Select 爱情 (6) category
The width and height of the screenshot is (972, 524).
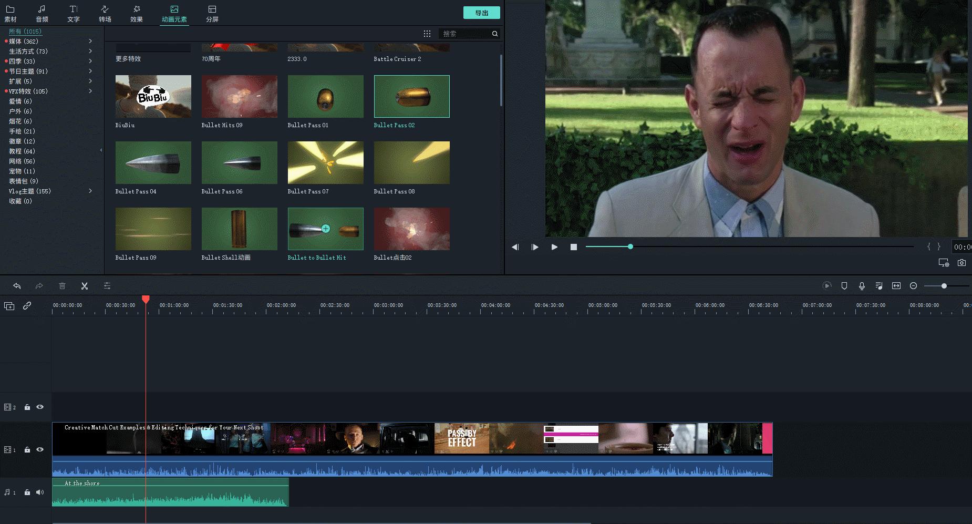[20, 101]
